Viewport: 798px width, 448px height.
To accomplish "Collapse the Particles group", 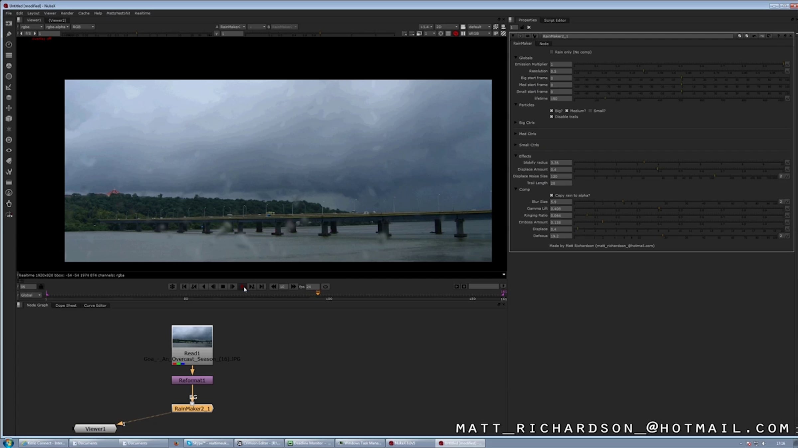I will pos(516,105).
